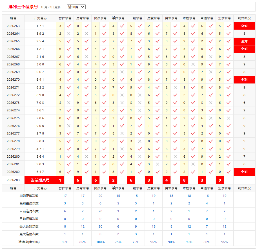Select the X mark for 萧兮杀号 in row 2026280
The width and height of the screenshot is (257, 249).
point(87,157)
